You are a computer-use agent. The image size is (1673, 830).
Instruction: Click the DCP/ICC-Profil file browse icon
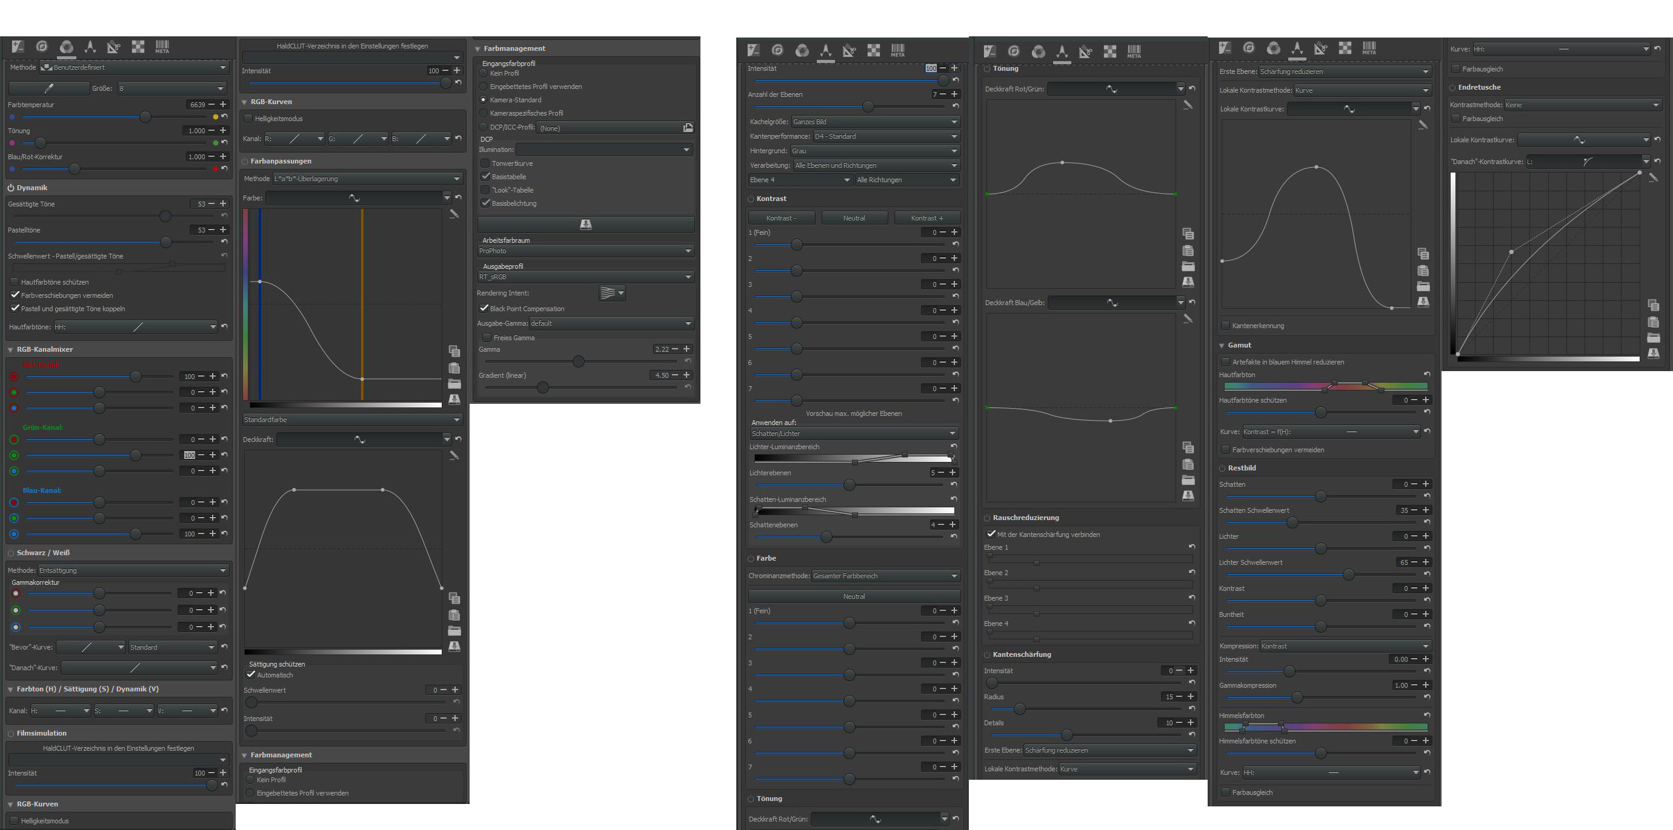pyautogui.click(x=688, y=127)
